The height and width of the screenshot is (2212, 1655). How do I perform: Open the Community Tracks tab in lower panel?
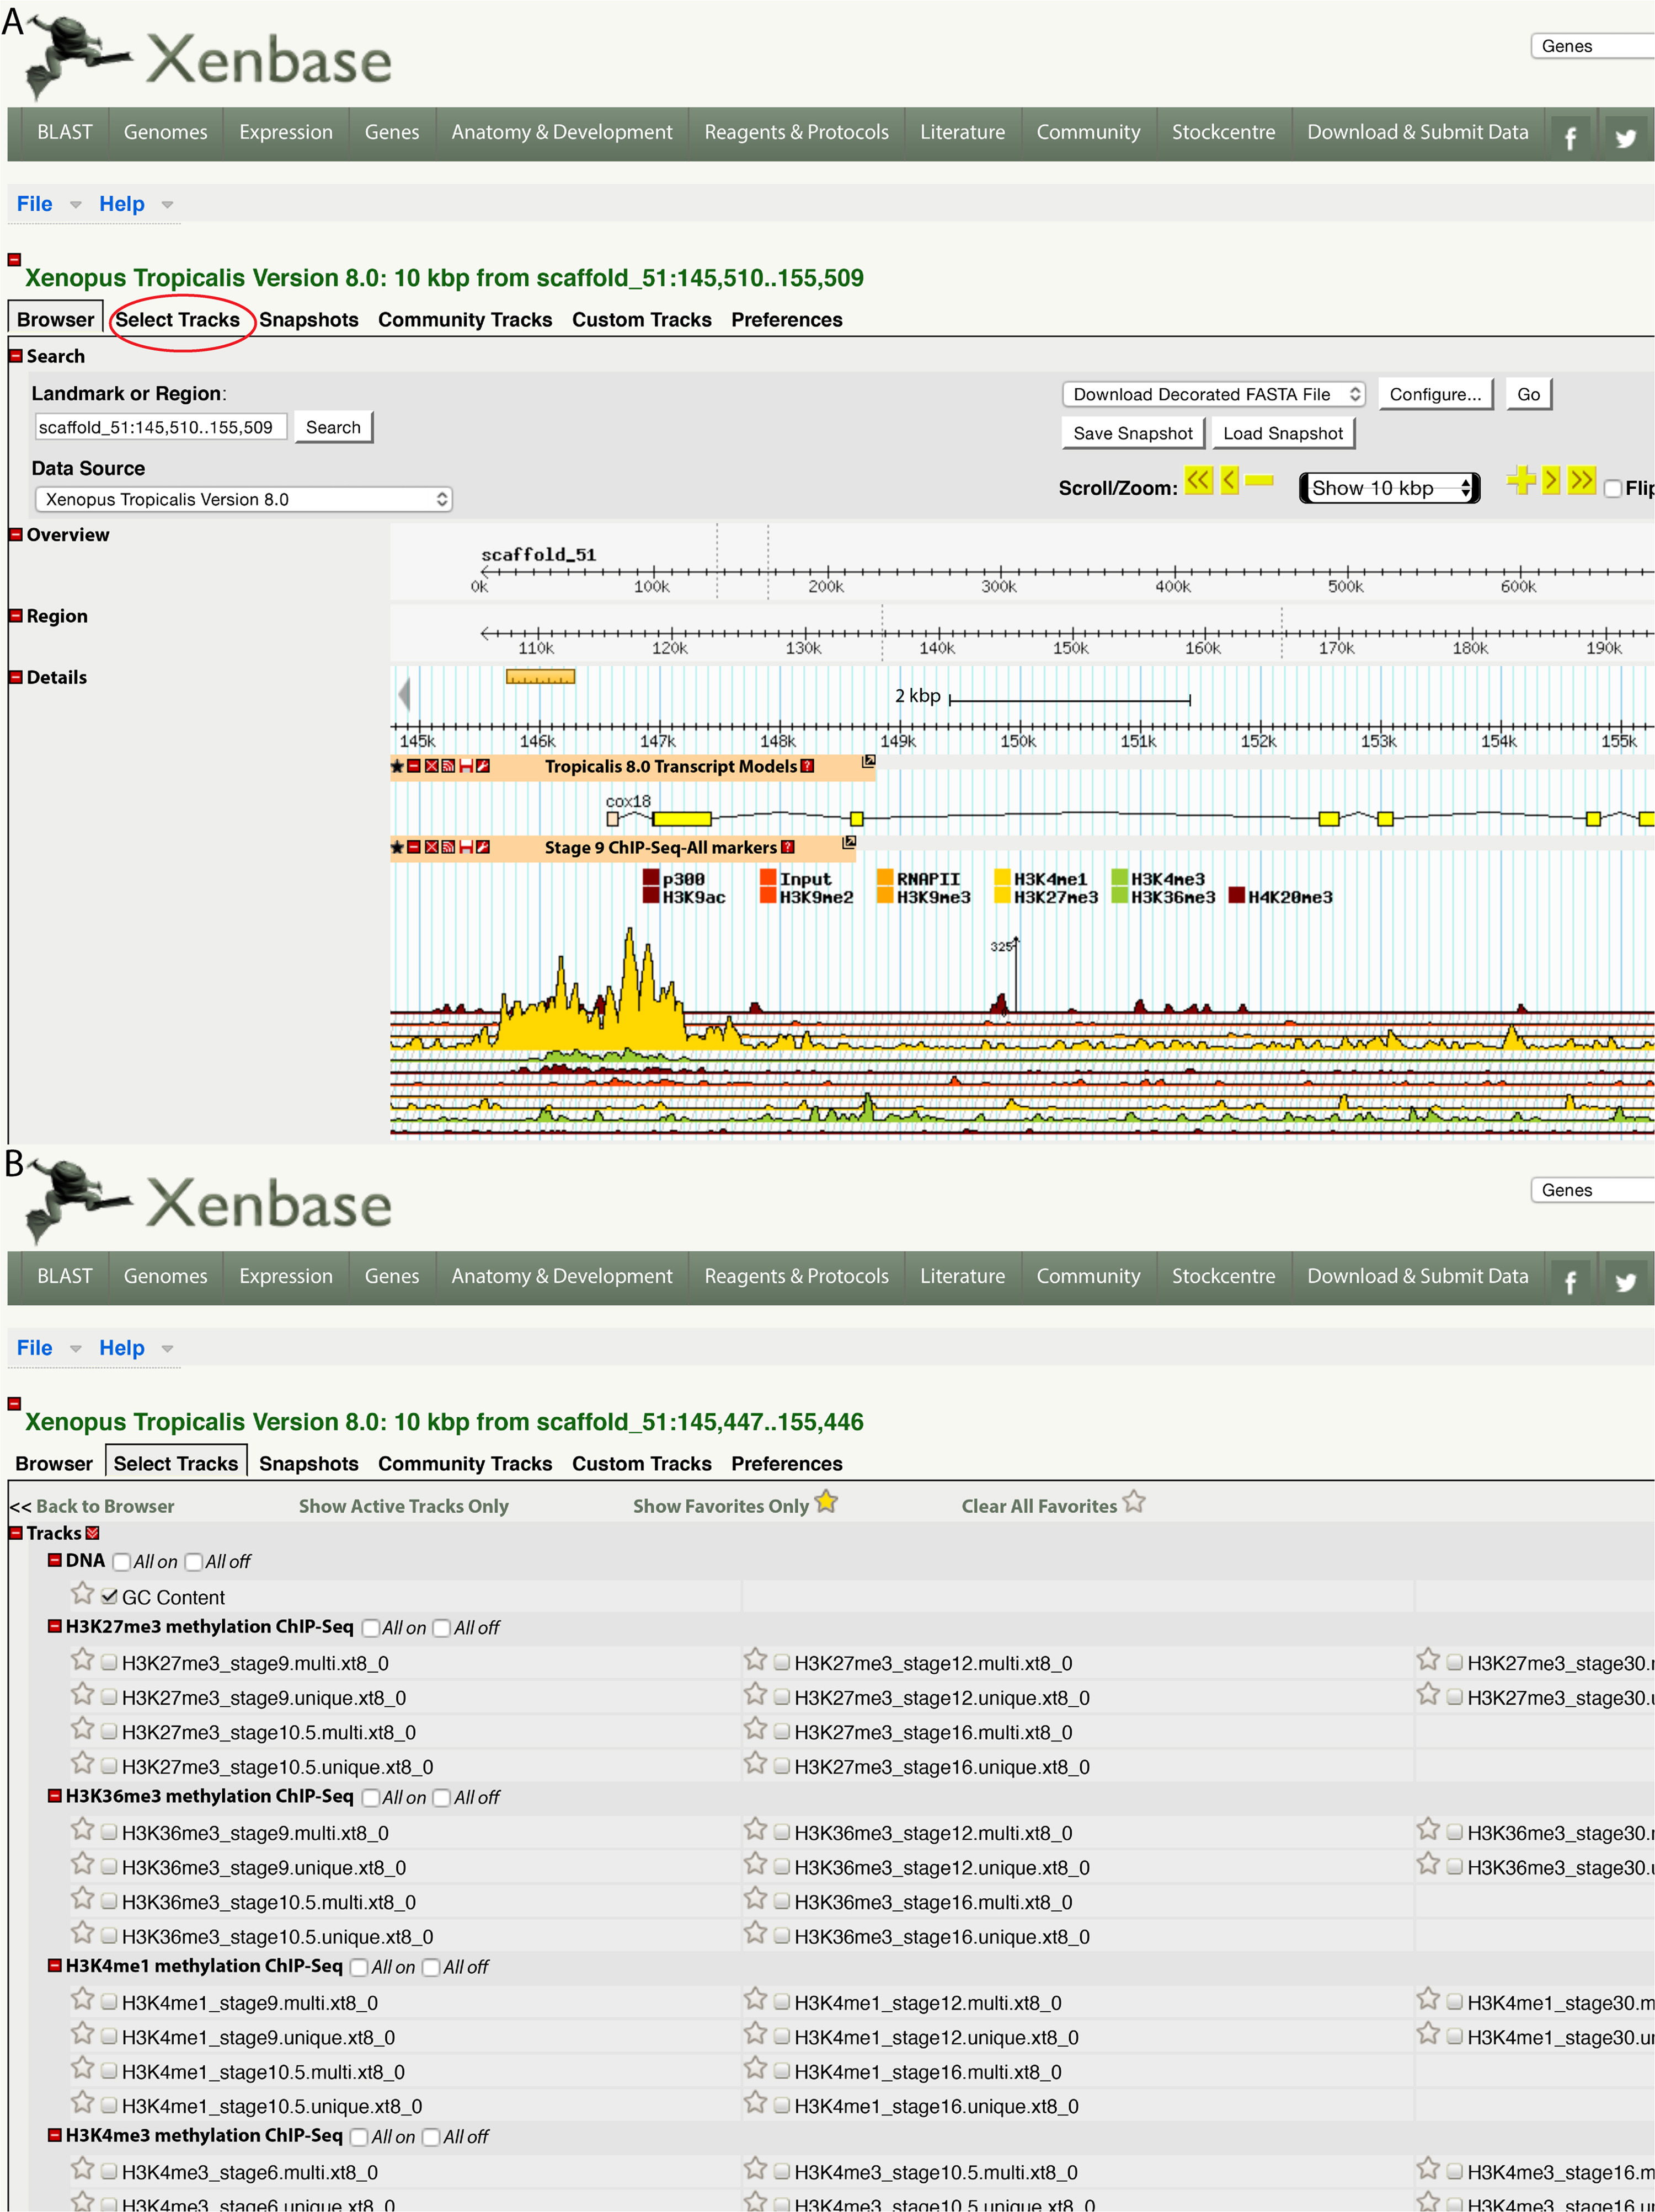pyautogui.click(x=465, y=1464)
